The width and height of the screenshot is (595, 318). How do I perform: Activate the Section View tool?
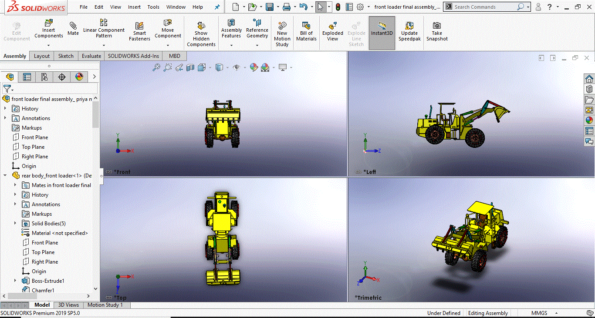(190, 67)
